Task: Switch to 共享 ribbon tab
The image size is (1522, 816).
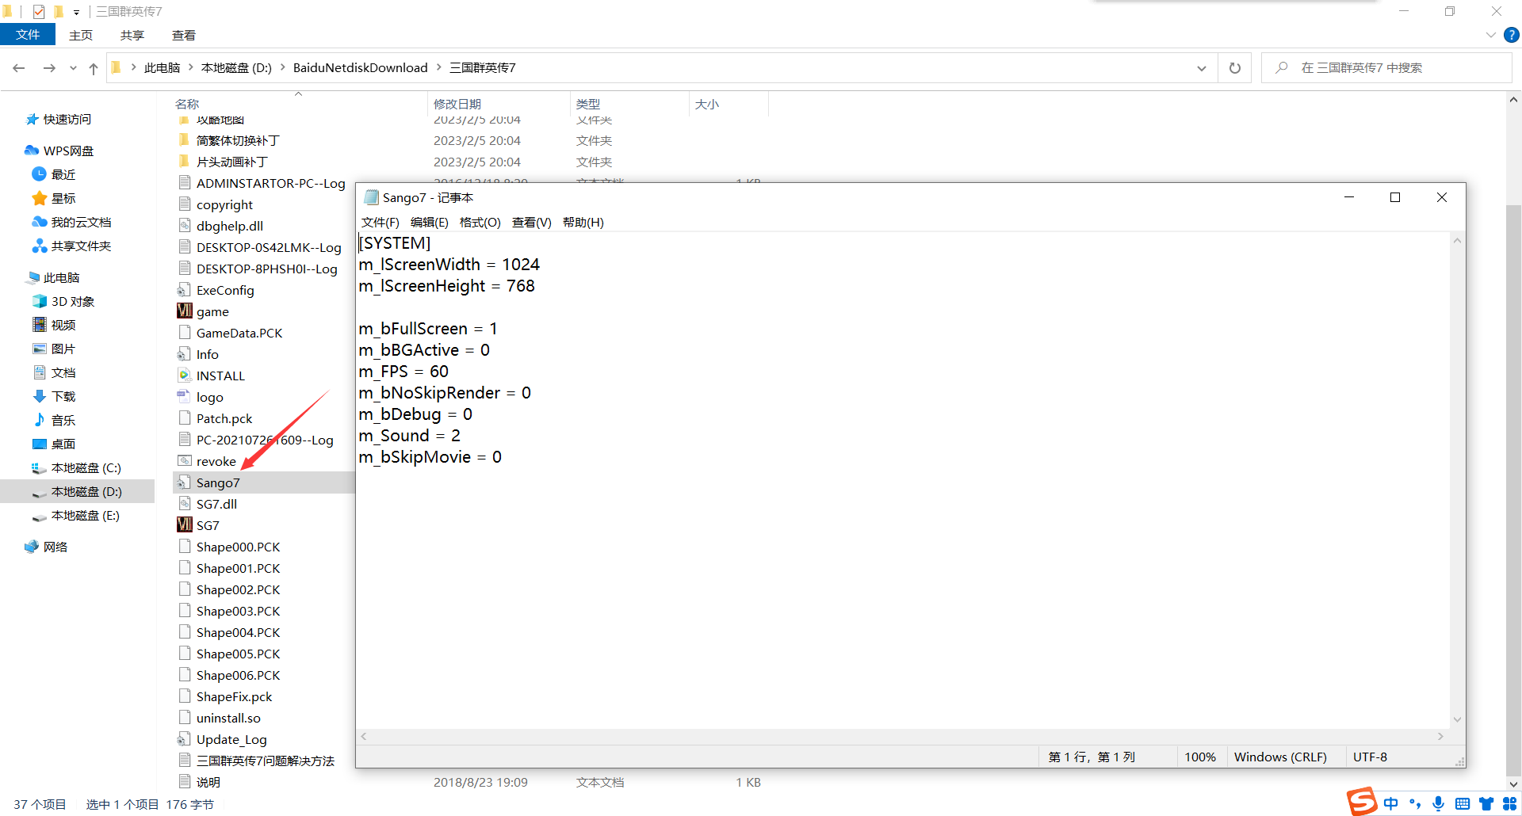Action: pyautogui.click(x=132, y=35)
